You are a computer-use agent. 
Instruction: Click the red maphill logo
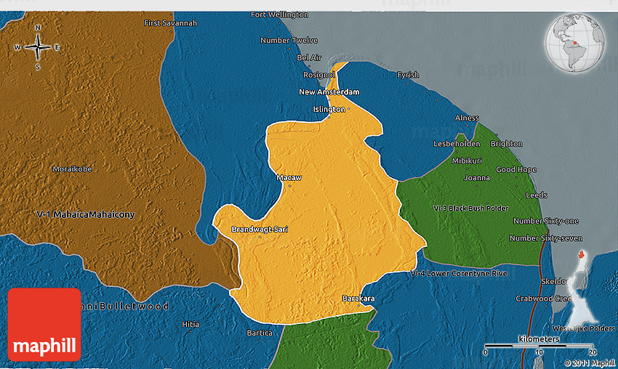[x=44, y=324]
